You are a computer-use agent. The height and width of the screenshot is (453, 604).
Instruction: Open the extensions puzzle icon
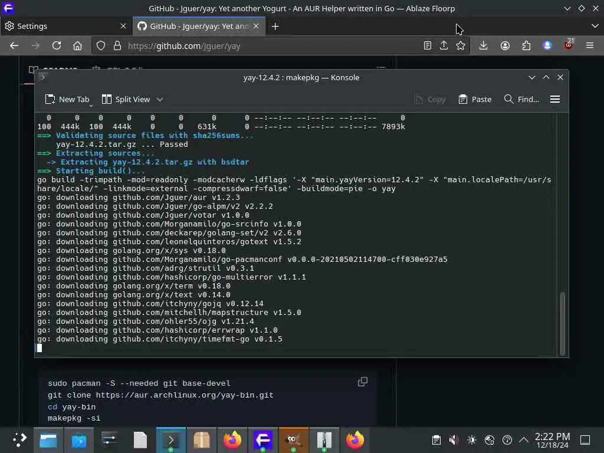[x=526, y=46]
